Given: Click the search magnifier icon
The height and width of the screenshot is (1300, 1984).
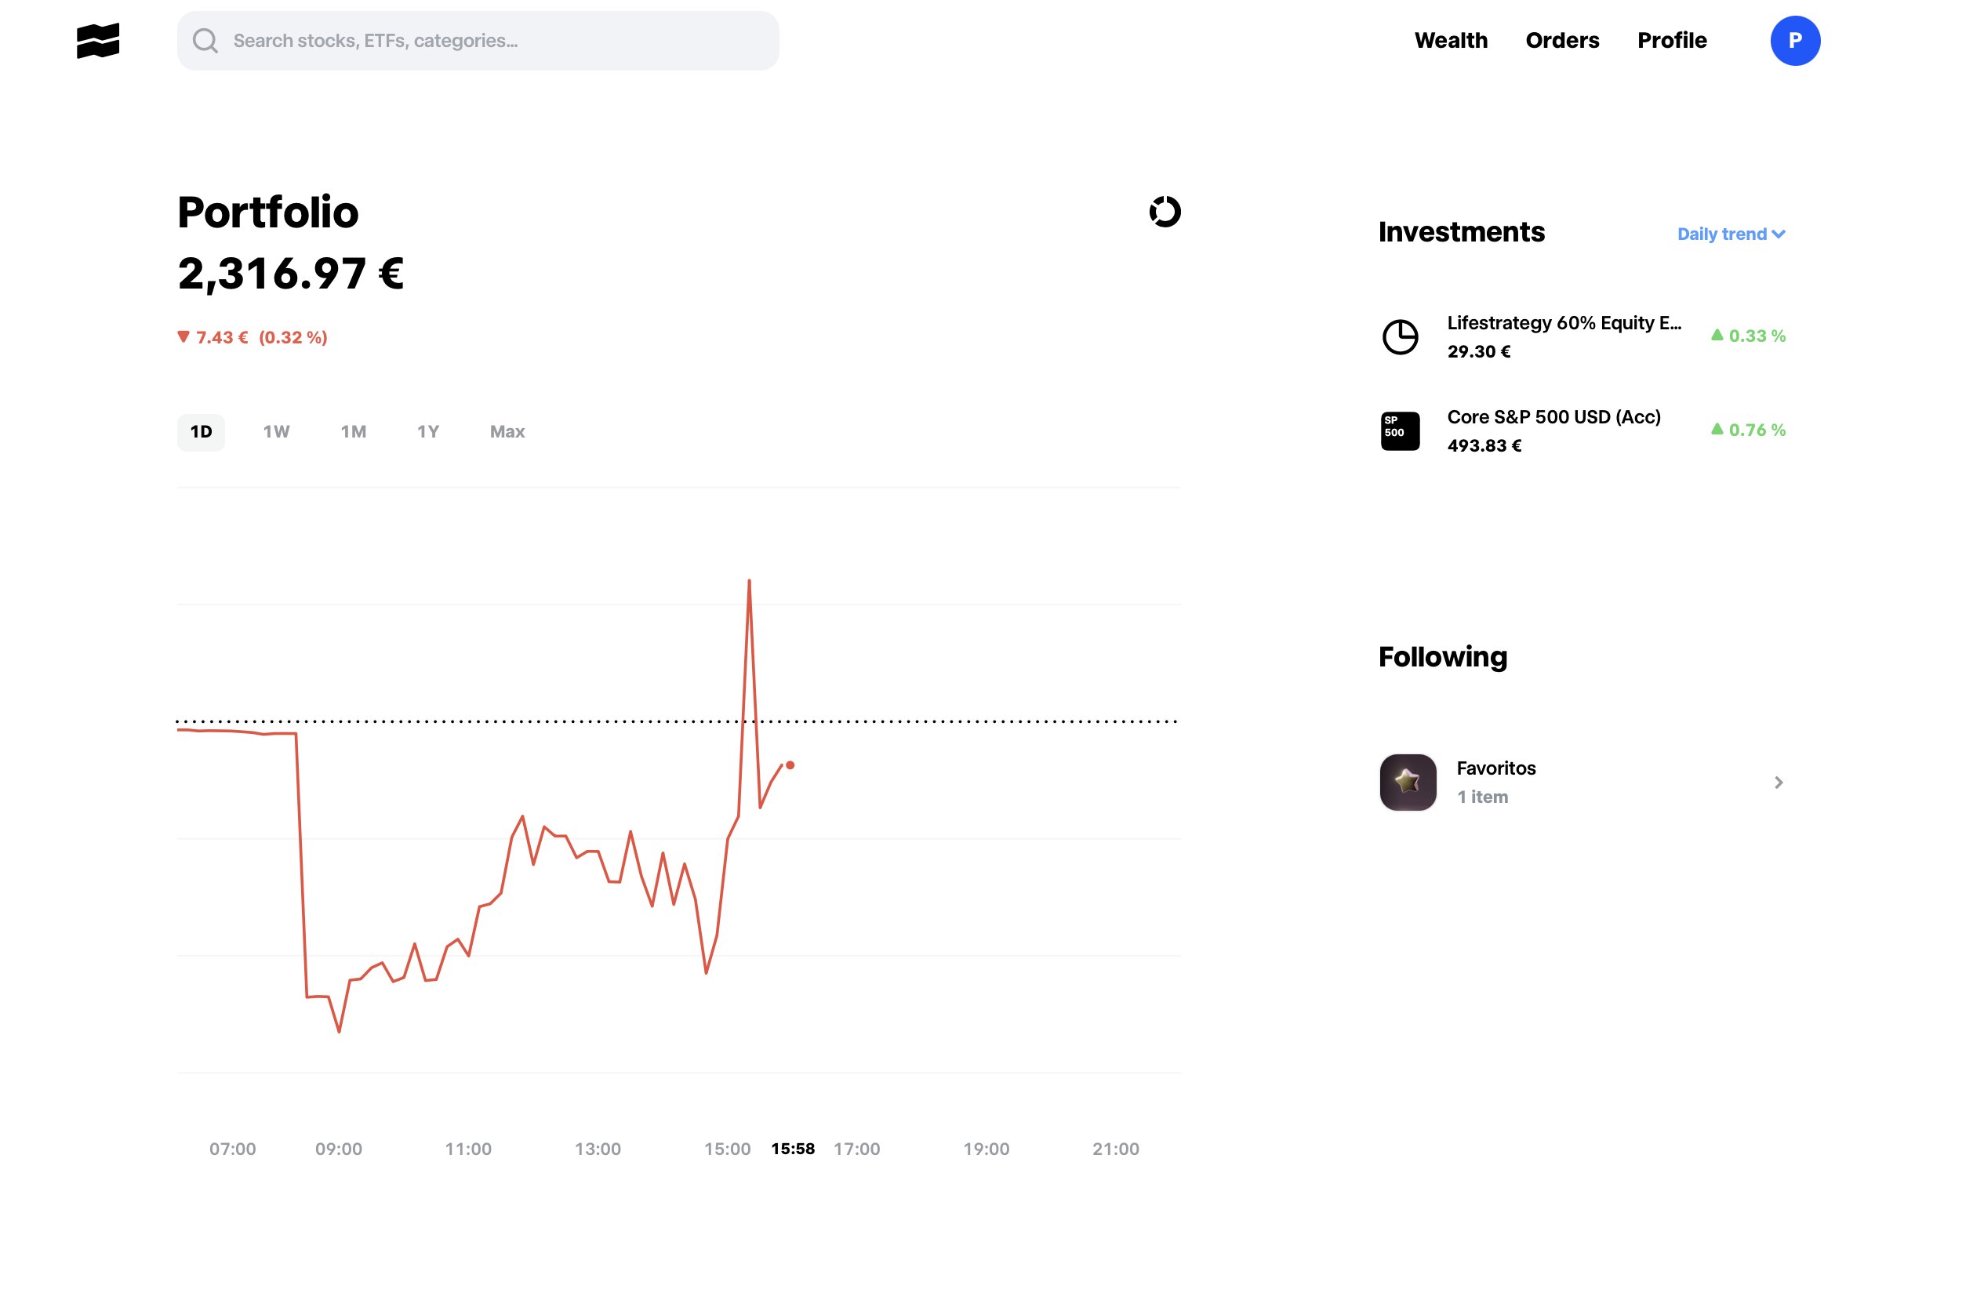Looking at the screenshot, I should pos(205,41).
